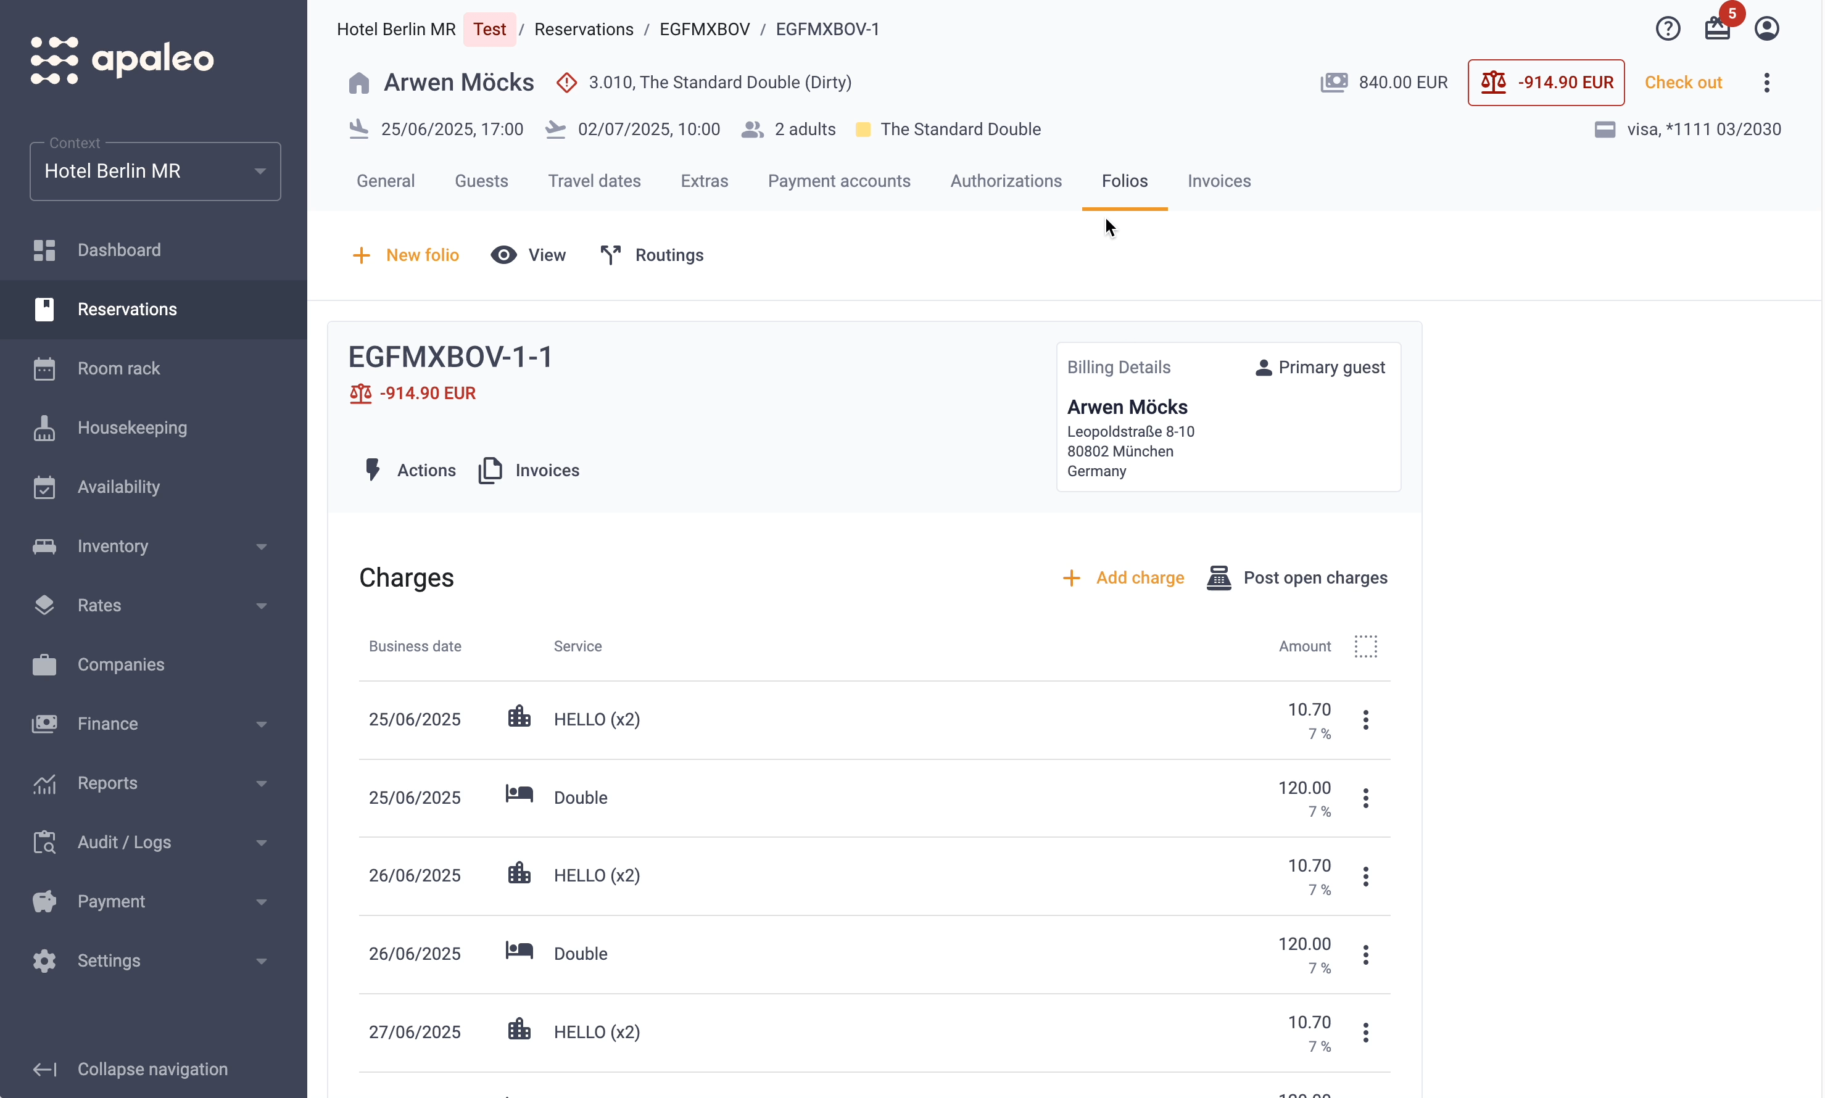Click the Primary guest person icon
This screenshot has width=1825, height=1098.
pos(1264,368)
